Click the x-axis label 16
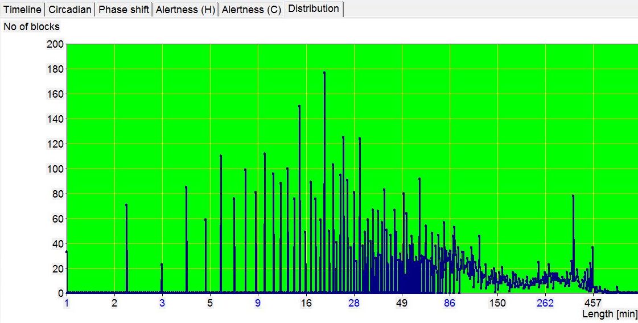 [x=306, y=303]
